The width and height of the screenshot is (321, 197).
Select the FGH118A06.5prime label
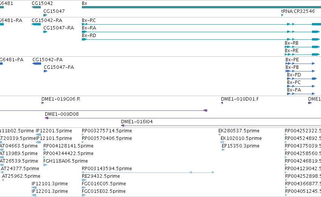[x=66, y=161]
